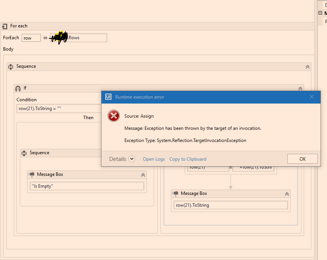Screen dimensions: 327x260
Task: Open Logs from the error dialog
Action: tap(154, 159)
